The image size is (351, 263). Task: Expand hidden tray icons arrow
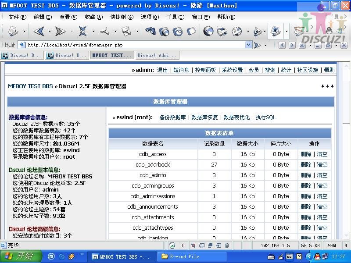309,256
